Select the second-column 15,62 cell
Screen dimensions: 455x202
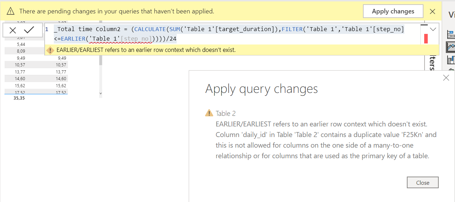[61, 85]
